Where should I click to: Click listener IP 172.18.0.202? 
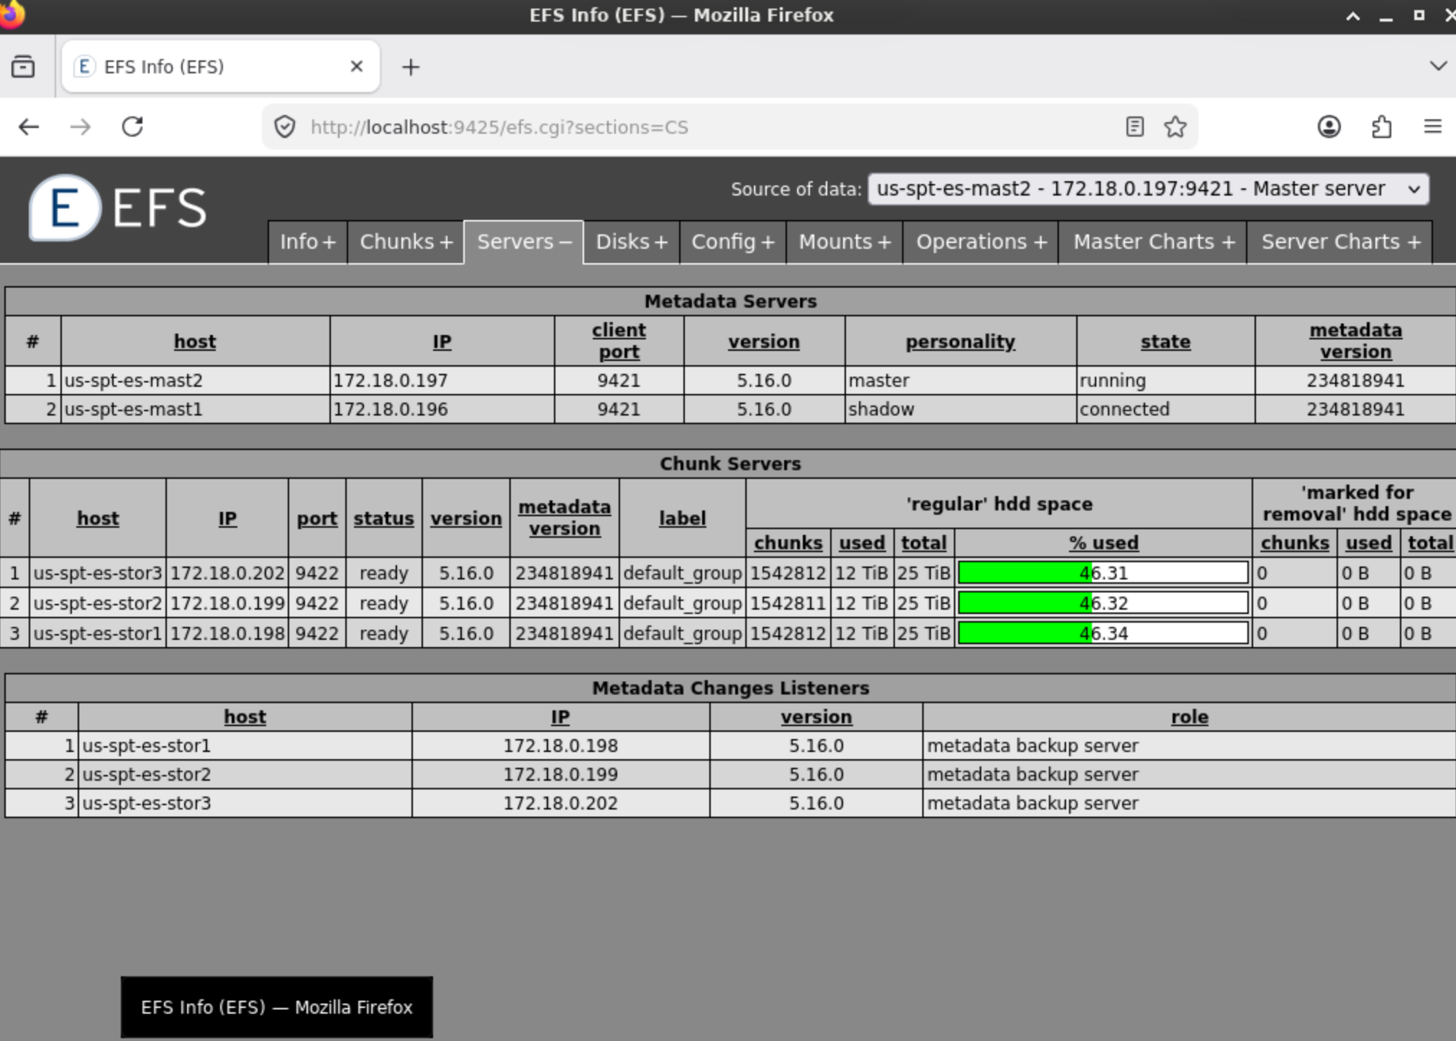click(x=560, y=803)
